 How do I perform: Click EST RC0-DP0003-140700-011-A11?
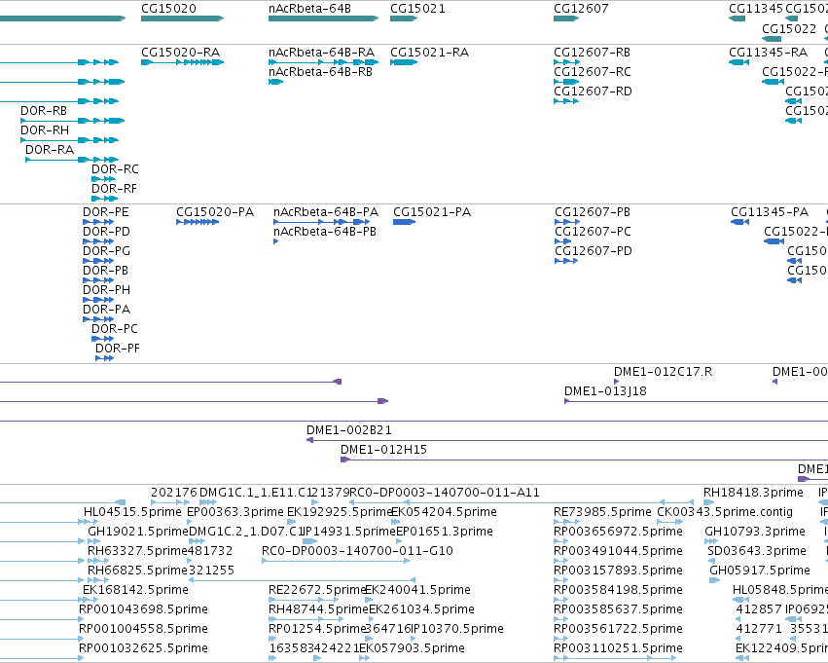point(445,493)
